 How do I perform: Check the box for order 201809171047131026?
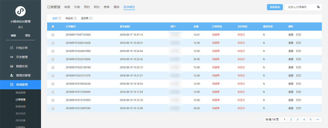tap(53, 35)
